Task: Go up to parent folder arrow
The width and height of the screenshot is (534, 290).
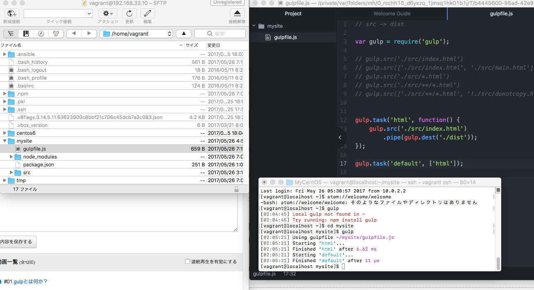Action: [183, 34]
